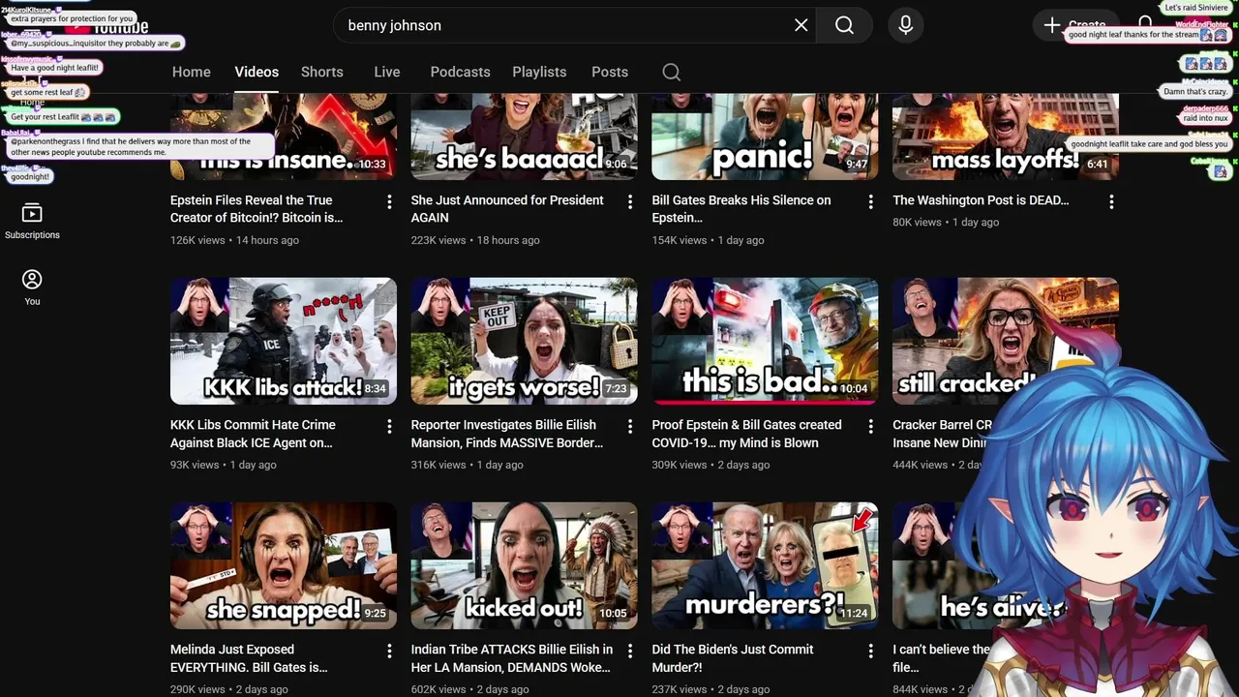The image size is (1239, 697).
Task: Open options menu for Epstein Files Bitcoin video
Action: (389, 201)
